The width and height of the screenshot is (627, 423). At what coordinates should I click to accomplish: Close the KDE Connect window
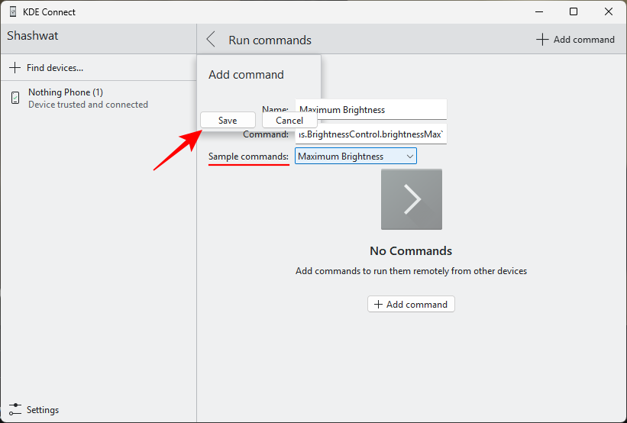coord(608,12)
